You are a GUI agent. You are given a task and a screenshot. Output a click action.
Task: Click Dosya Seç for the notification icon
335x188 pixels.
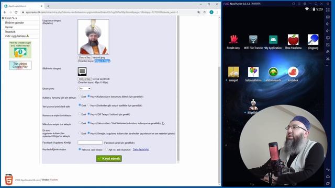85,79
